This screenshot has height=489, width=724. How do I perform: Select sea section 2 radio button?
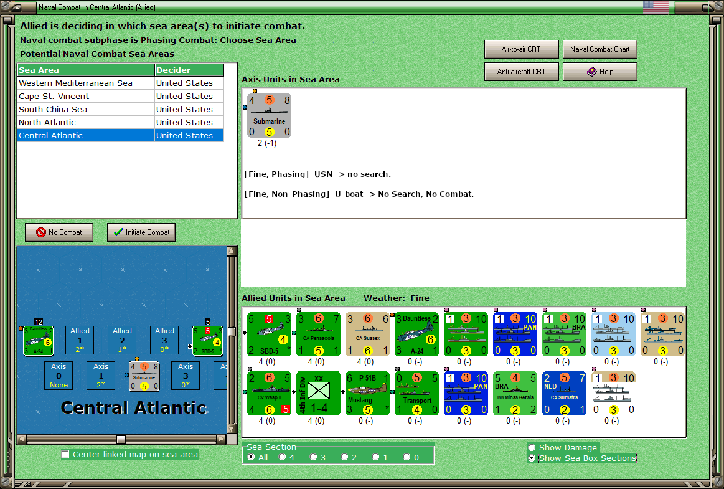coord(344,457)
